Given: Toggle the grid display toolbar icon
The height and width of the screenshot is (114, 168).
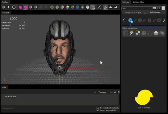Looking at the screenshot, I should click(93, 7).
